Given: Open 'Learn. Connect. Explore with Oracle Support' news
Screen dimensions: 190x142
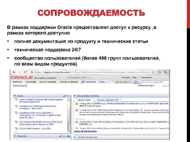Looking at the screenshot, I should coord(41,101).
